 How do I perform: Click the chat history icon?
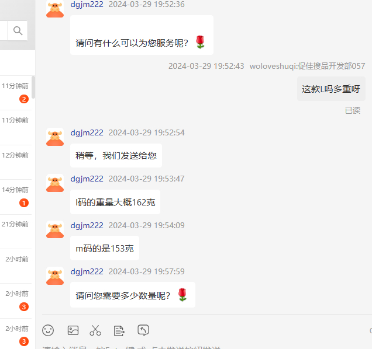pos(143,330)
